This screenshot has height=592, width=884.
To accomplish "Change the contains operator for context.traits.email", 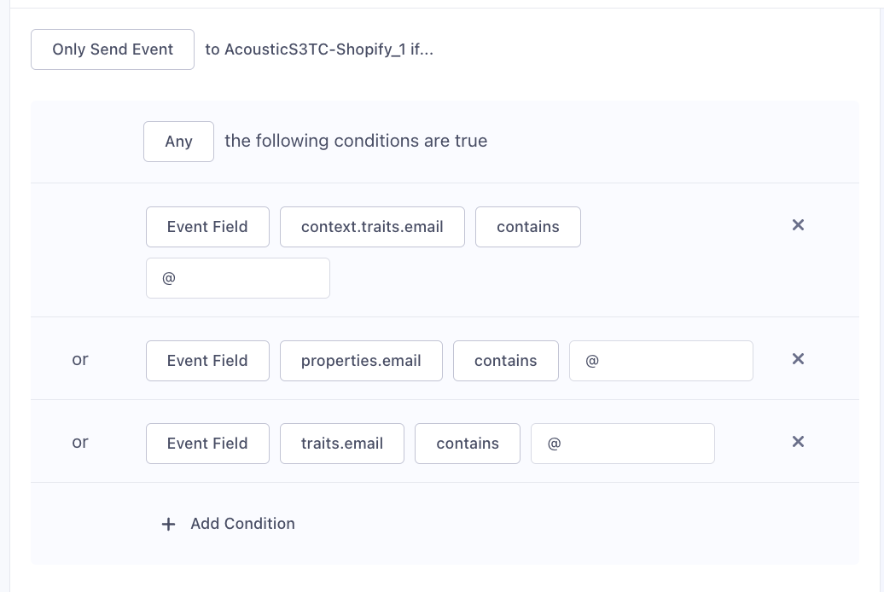I will pyautogui.click(x=527, y=227).
